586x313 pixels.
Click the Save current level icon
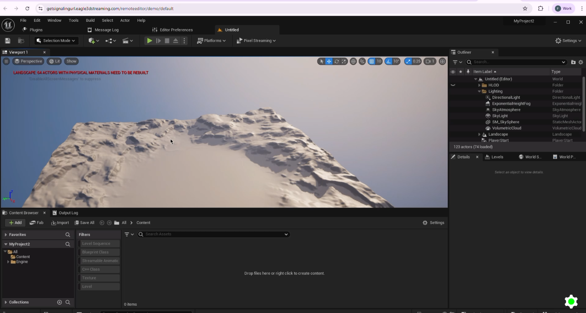pyautogui.click(x=7, y=41)
